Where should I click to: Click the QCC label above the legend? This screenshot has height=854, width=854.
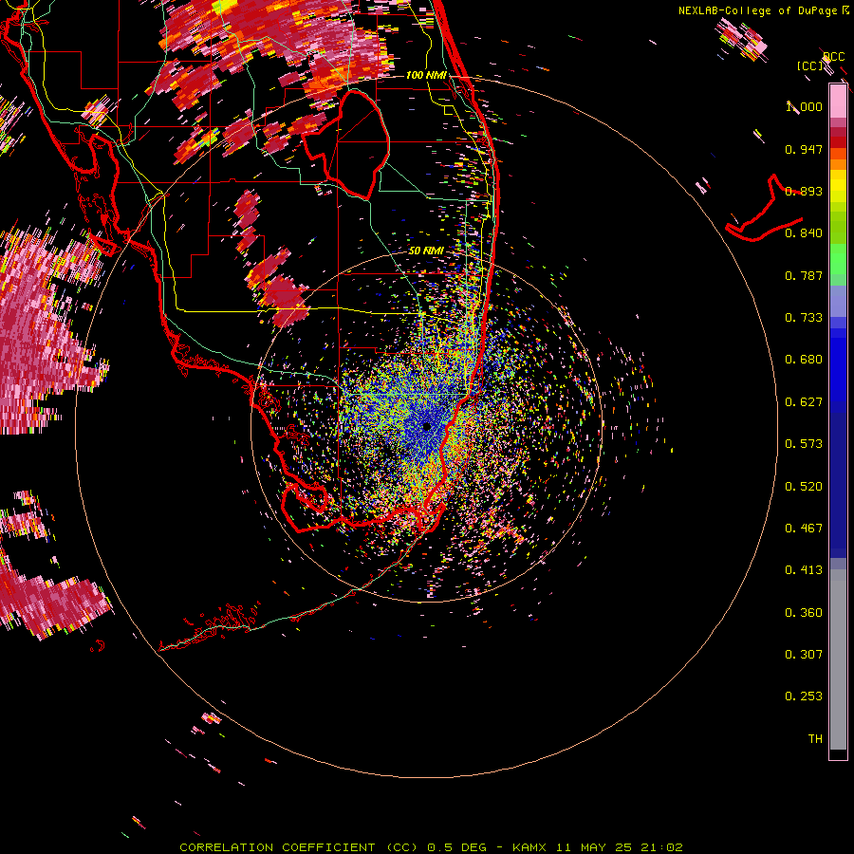click(x=834, y=57)
